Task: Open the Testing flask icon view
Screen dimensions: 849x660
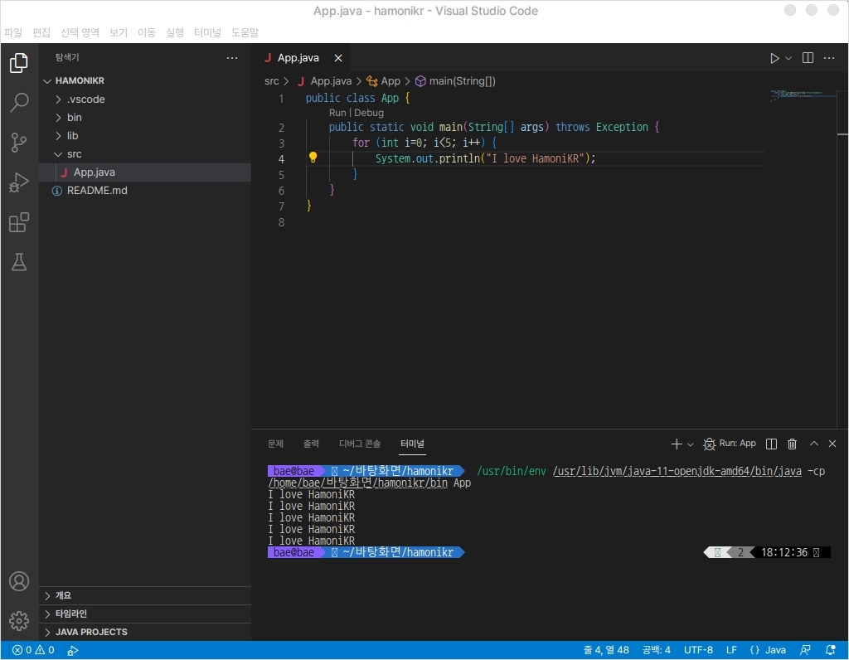Action: tap(19, 262)
